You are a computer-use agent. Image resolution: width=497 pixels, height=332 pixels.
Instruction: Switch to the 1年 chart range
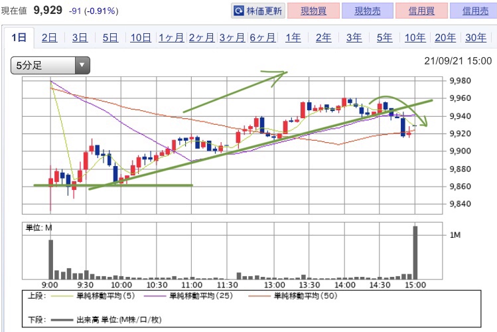pyautogui.click(x=293, y=38)
